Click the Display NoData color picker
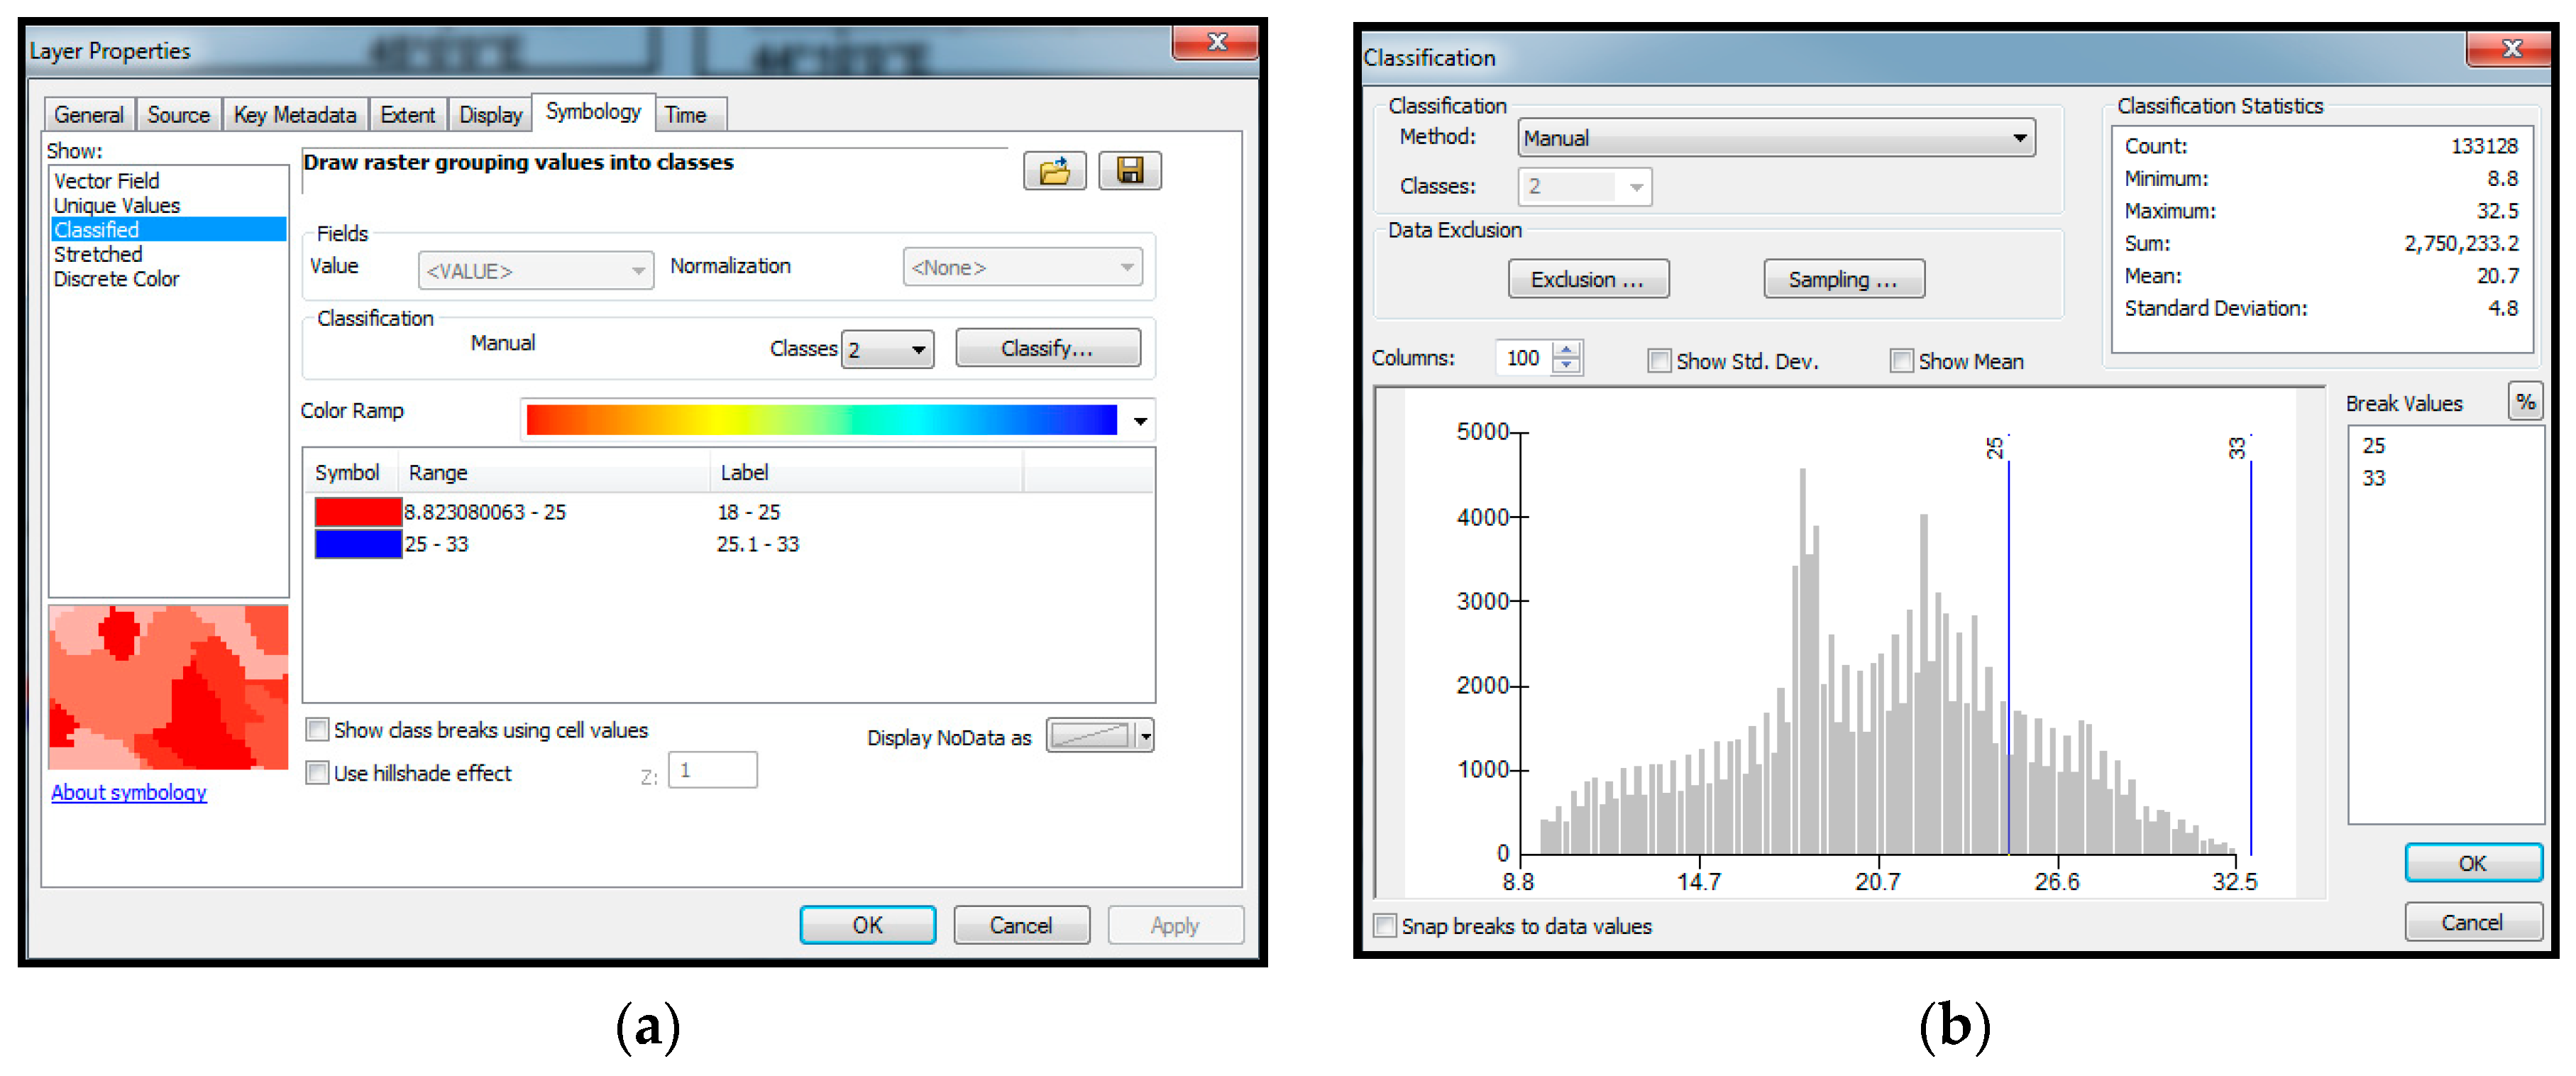Viewport: 2576px width, 1076px height. [1099, 736]
